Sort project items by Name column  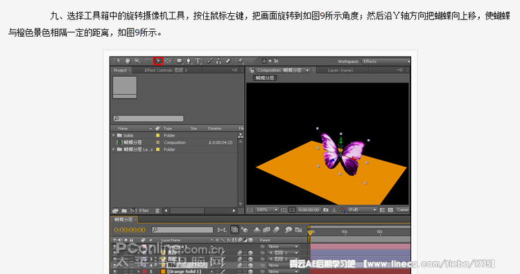123,128
